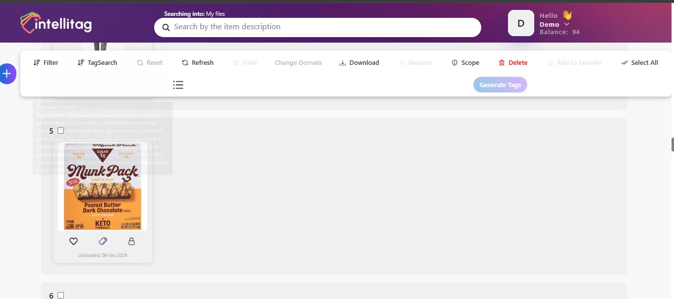Click the Generate Tags button
Screen dimensions: 674x299
500,85
